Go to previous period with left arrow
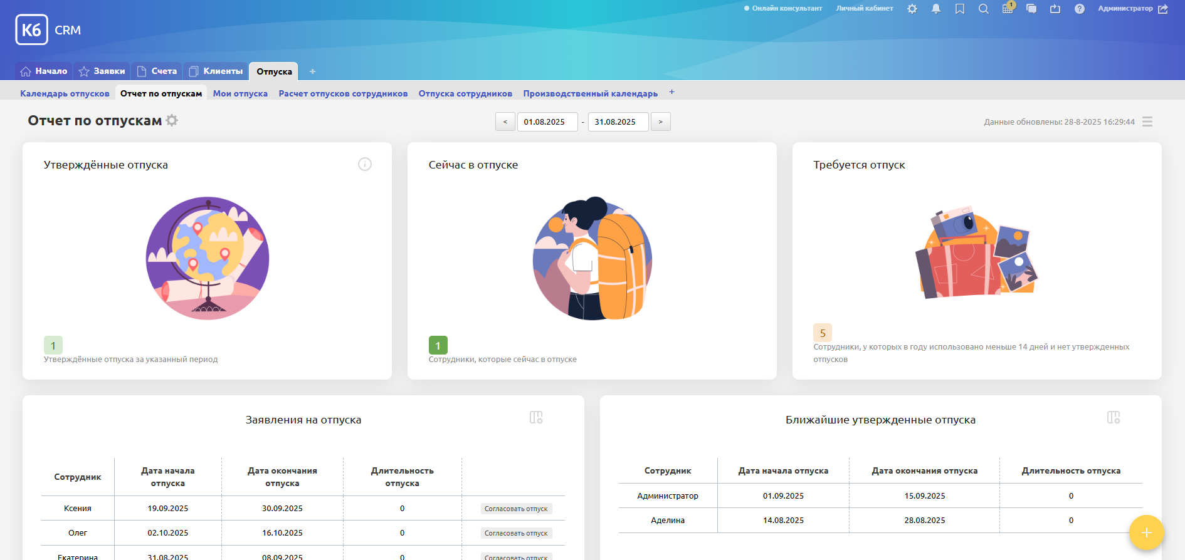This screenshot has height=560, width=1185. (x=505, y=122)
